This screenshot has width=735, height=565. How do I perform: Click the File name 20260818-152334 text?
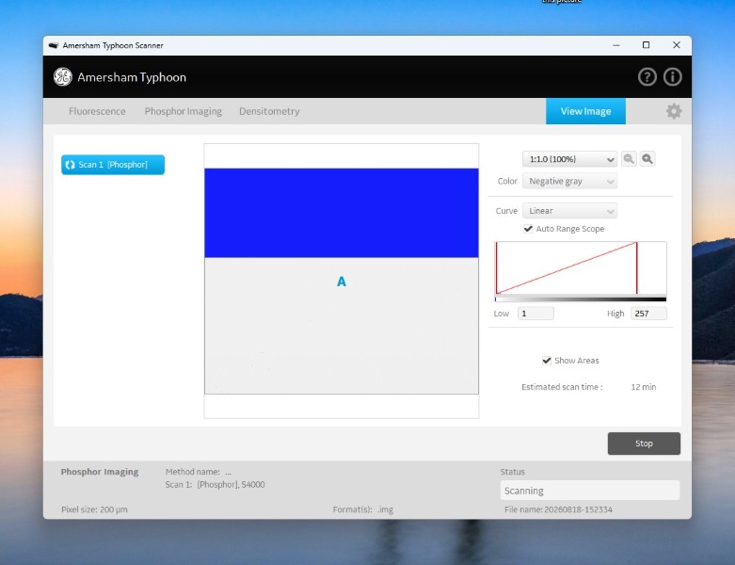tap(558, 509)
